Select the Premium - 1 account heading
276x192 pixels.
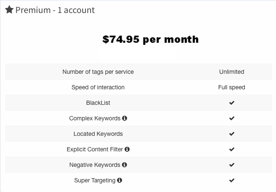[x=55, y=10]
